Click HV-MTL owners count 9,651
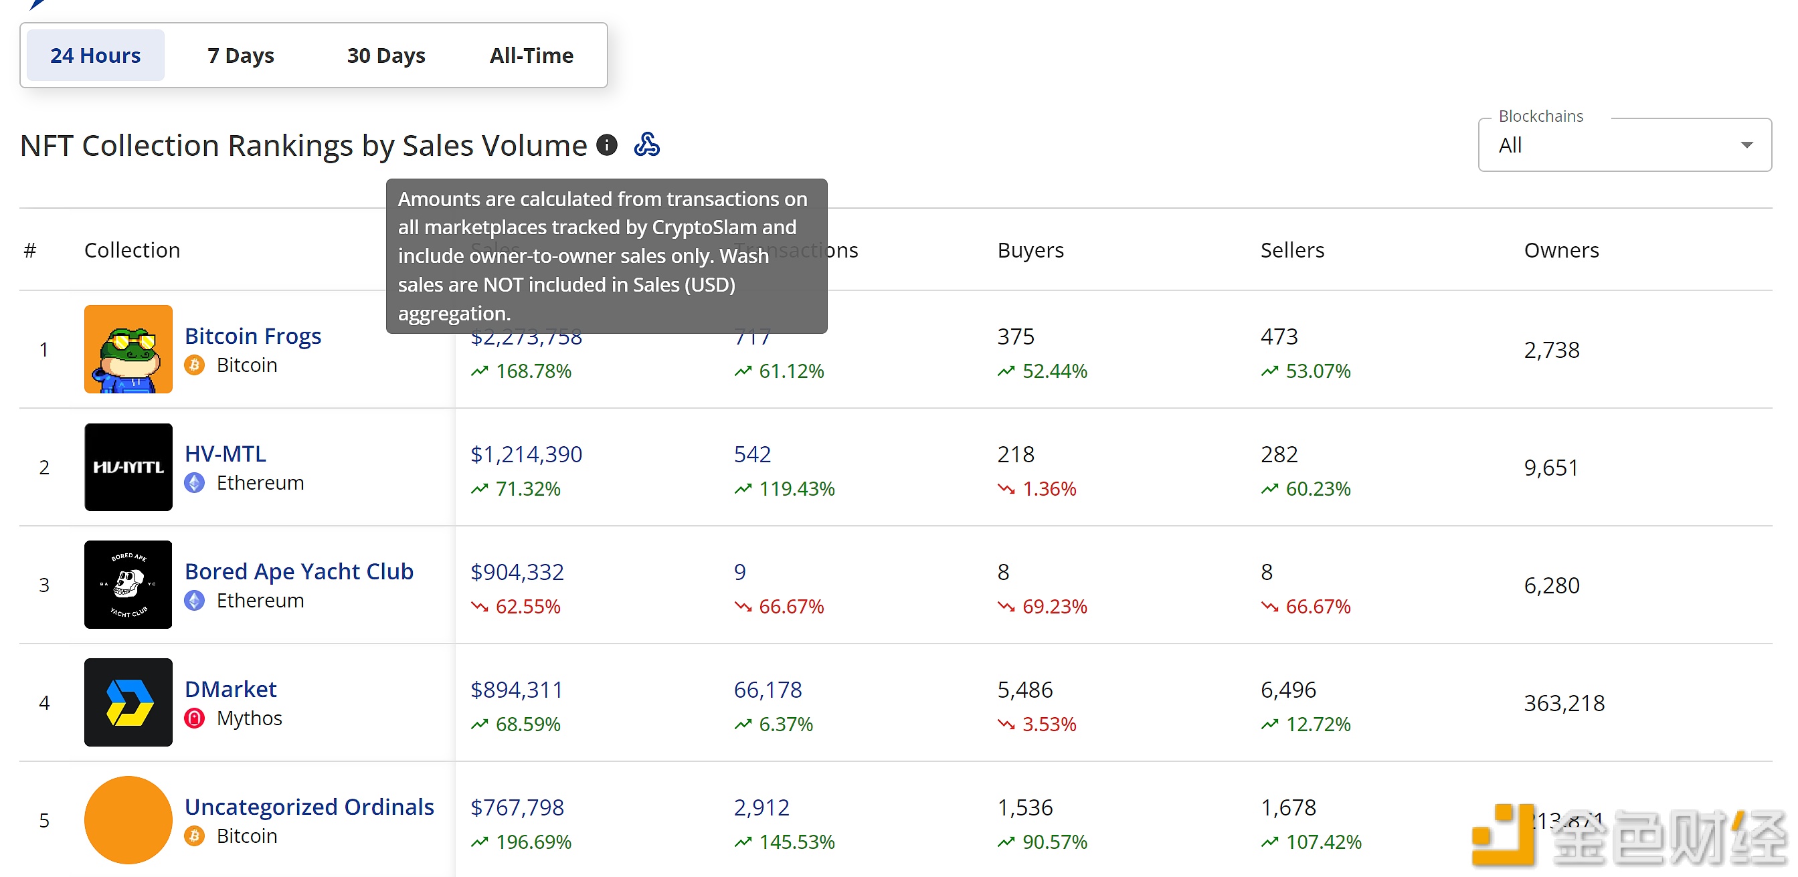The width and height of the screenshot is (1798, 877). pyautogui.click(x=1552, y=468)
